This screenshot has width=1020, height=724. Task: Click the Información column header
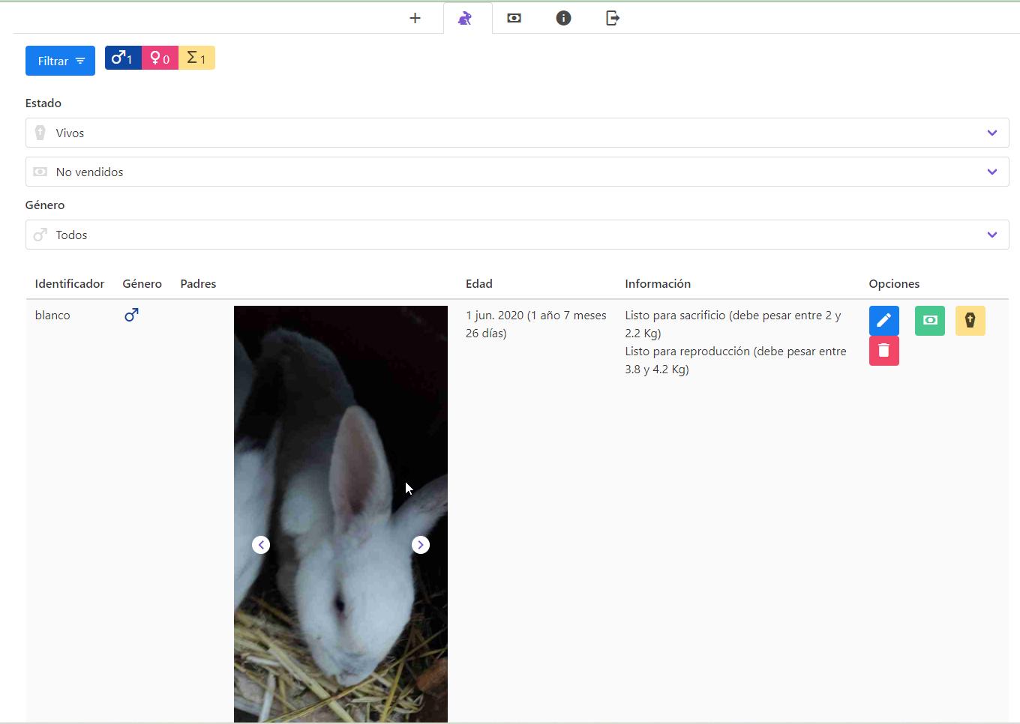click(x=658, y=283)
